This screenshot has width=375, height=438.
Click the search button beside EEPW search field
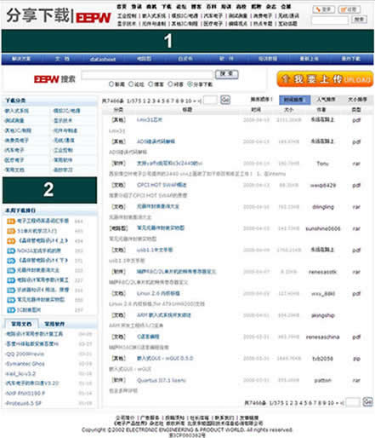(227, 74)
